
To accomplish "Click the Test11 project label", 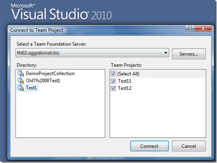I will coord(124,81).
